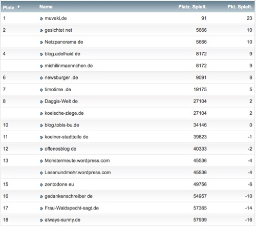
Task: Click the arrow icon before timotime .de
Action: click(41, 90)
